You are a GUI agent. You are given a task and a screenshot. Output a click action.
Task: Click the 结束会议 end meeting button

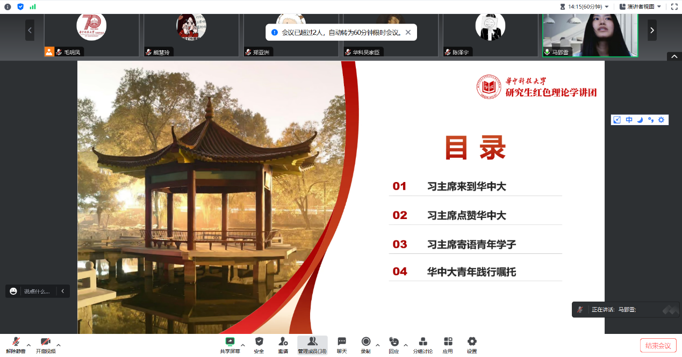658,345
